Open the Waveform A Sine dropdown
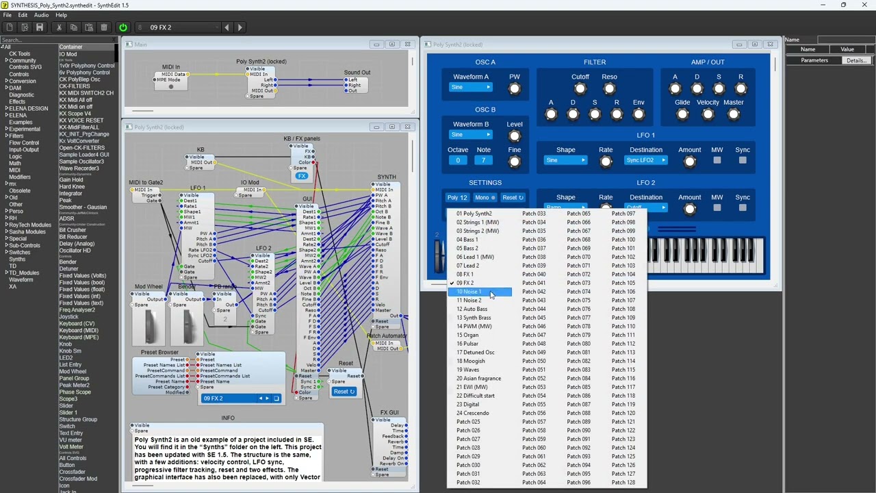 [471, 87]
